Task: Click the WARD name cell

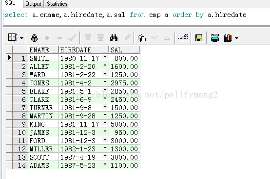Action: [43, 75]
